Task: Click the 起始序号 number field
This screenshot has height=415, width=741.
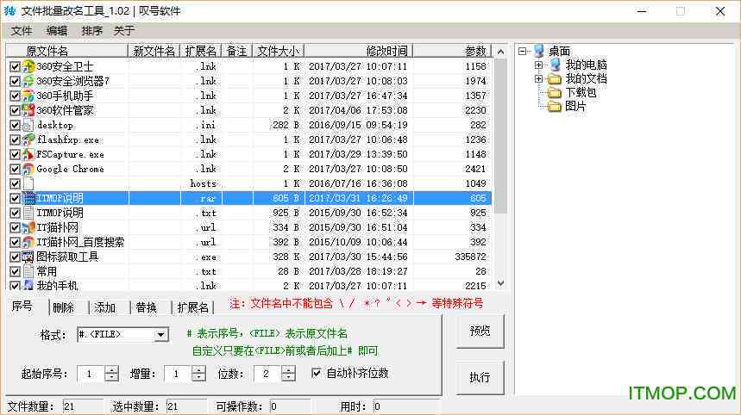Action: (x=91, y=374)
